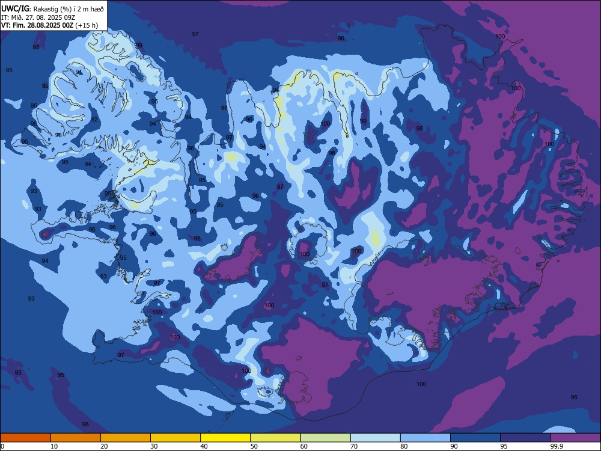The image size is (601, 451).
Task: Click the 'VT: Fim. 28.08.2025 00Z (+15 h)' line
Action: [49, 25]
